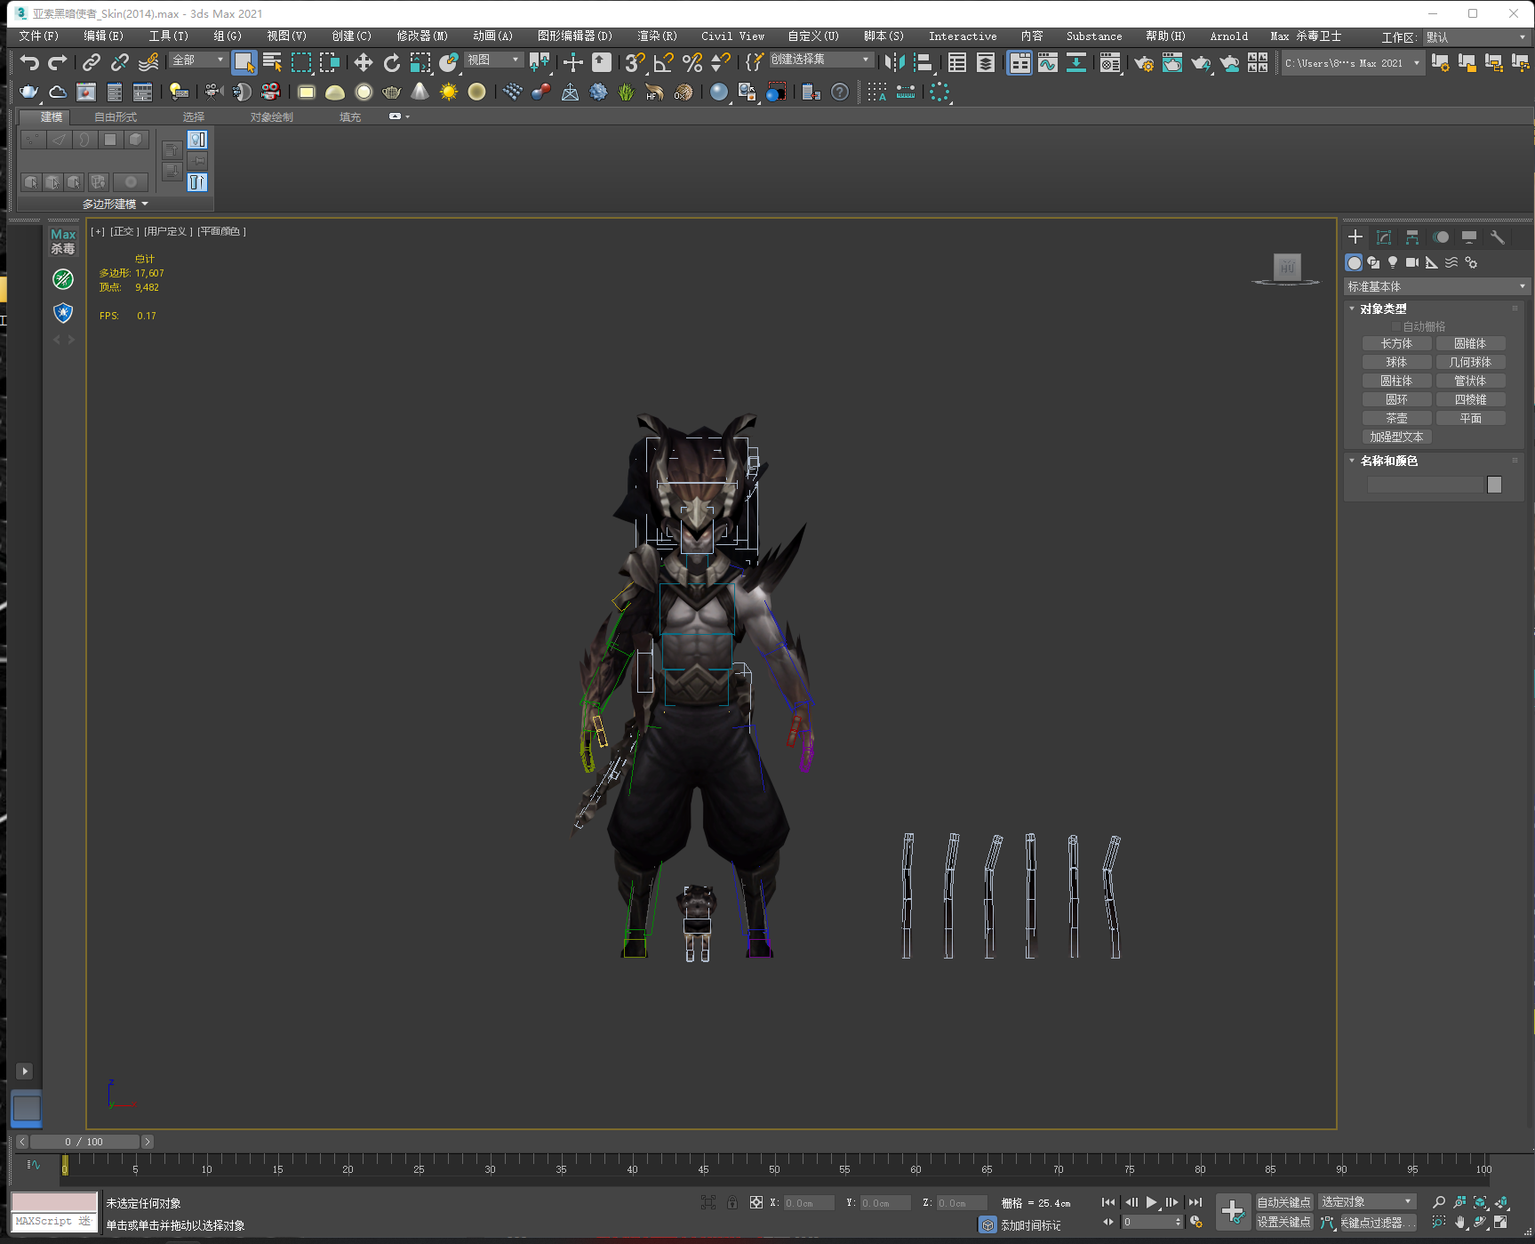Screen dimensions: 1535x1244
Task: Open the Modify panel tab icon
Action: (1384, 237)
